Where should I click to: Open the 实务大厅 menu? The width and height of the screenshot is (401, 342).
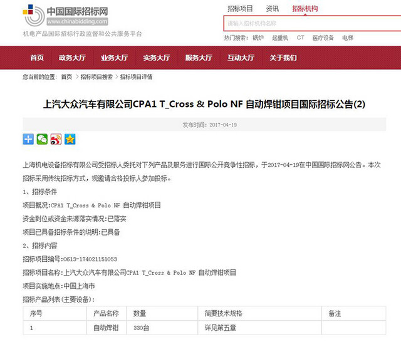coord(157,58)
